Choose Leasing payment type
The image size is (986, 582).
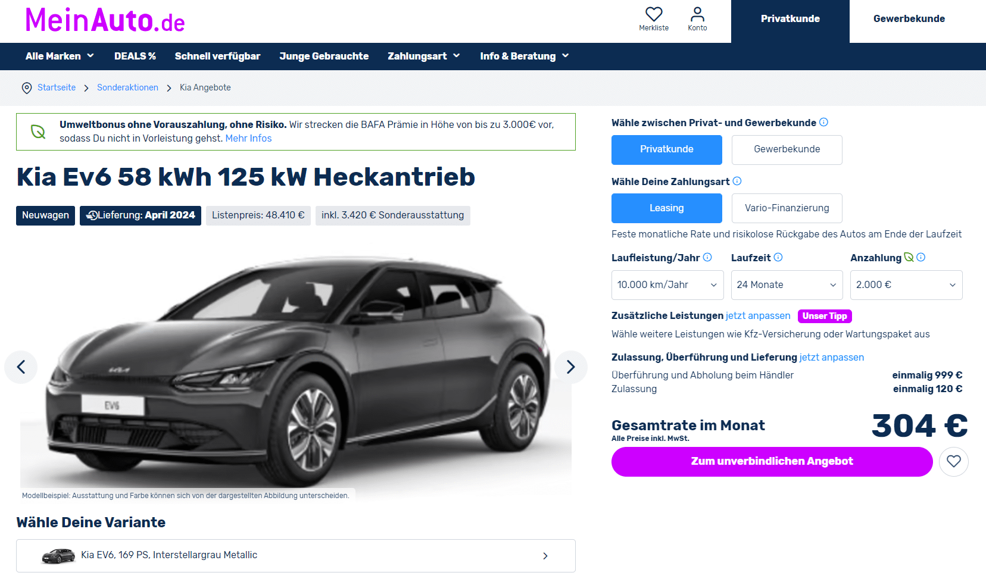click(666, 208)
